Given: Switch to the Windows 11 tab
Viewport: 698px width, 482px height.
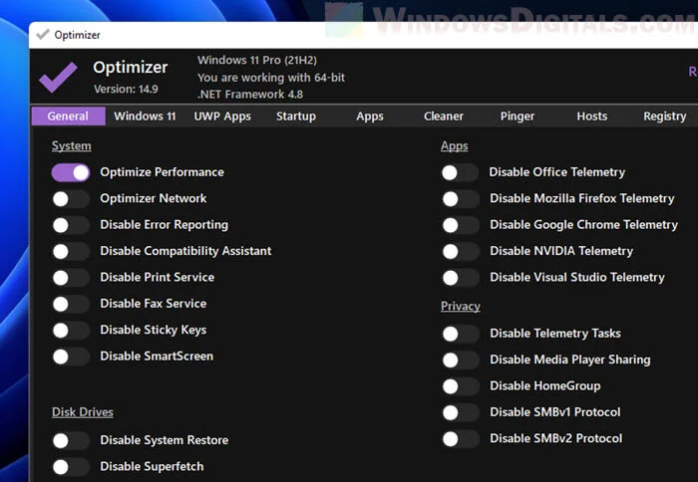Looking at the screenshot, I should 145,117.
